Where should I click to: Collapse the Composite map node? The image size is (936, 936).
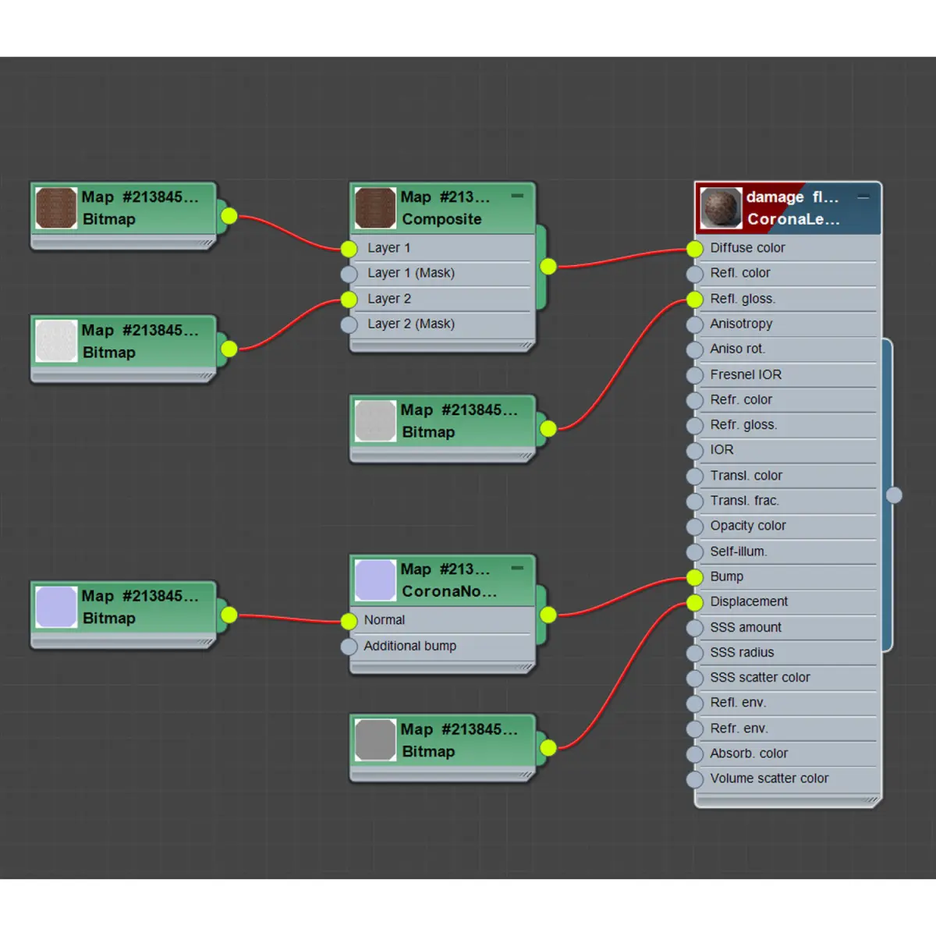coord(517,196)
